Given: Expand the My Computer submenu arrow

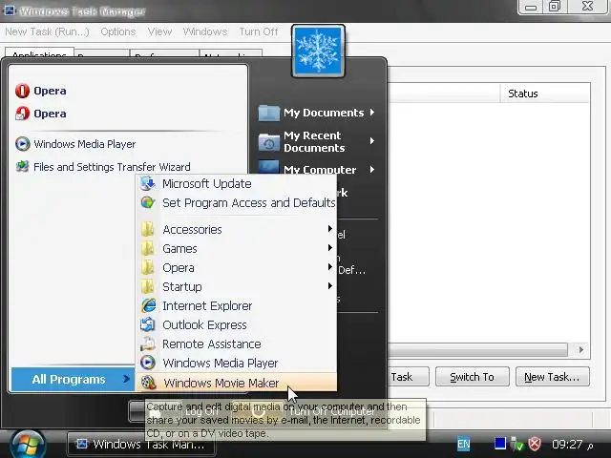Looking at the screenshot, I should [372, 170].
